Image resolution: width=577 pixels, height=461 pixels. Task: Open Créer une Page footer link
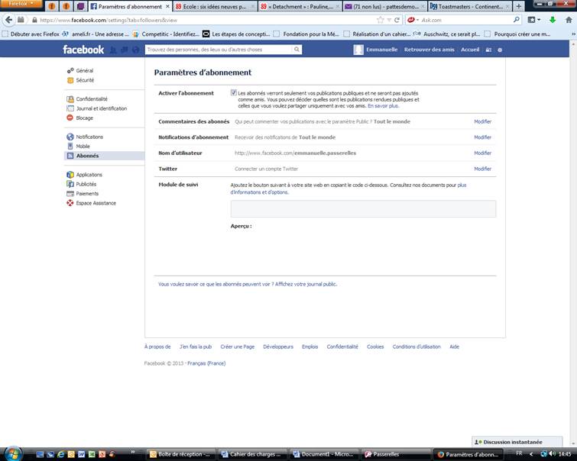point(238,347)
